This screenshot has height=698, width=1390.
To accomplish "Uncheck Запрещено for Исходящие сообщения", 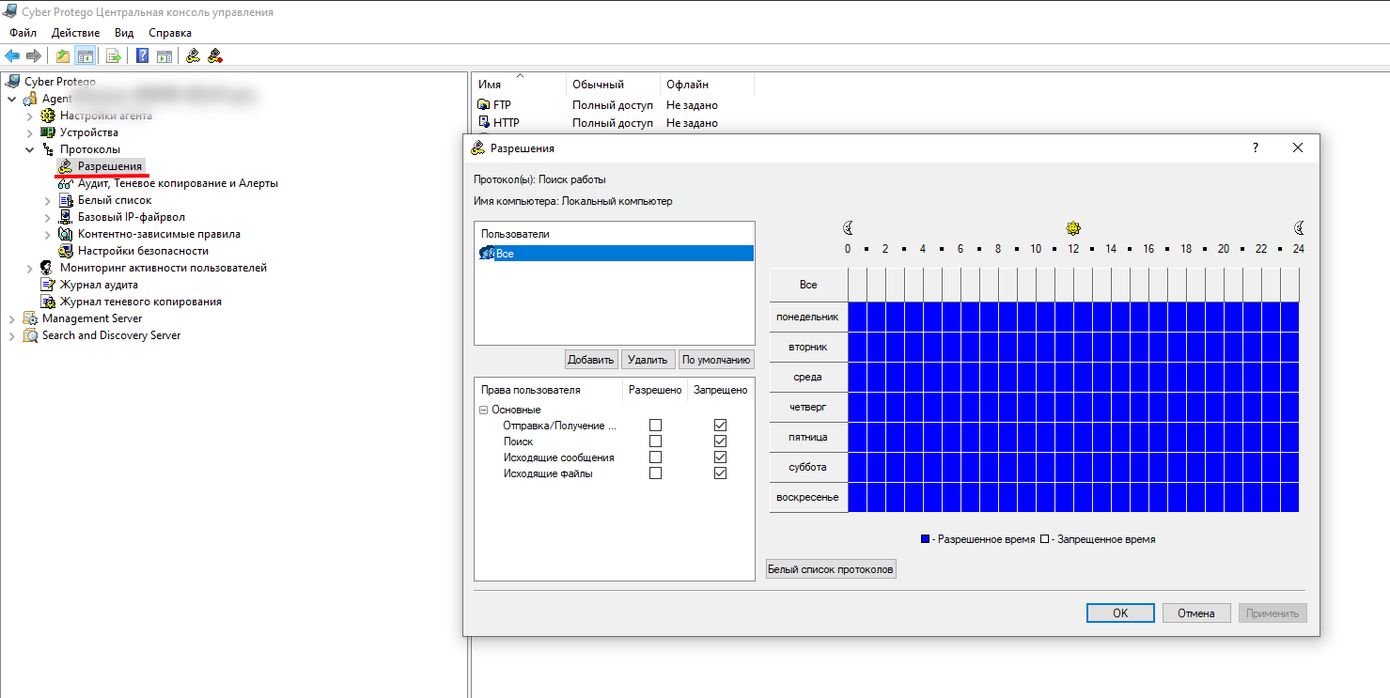I will click(x=720, y=458).
